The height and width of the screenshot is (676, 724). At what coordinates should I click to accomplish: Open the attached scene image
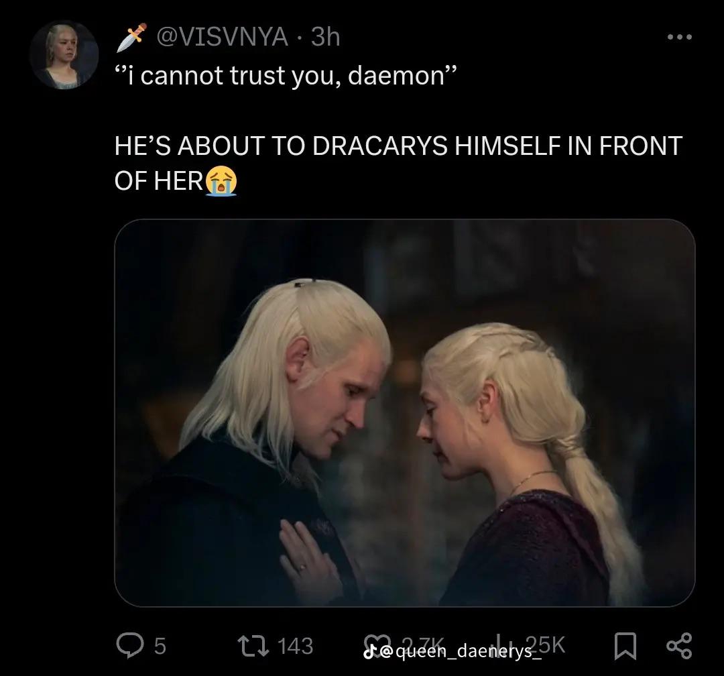click(404, 412)
